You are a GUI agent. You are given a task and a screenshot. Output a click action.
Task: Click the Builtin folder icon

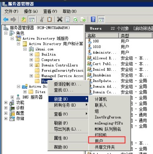coord(37,54)
